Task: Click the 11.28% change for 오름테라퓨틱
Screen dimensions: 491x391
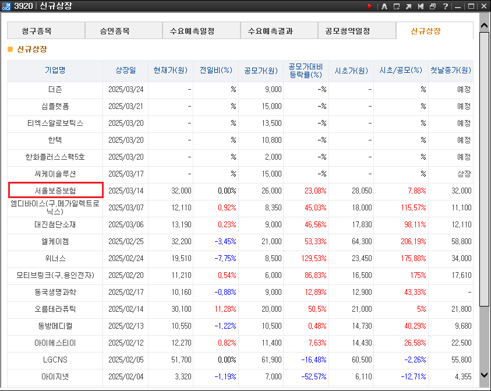Action: pyautogui.click(x=225, y=309)
